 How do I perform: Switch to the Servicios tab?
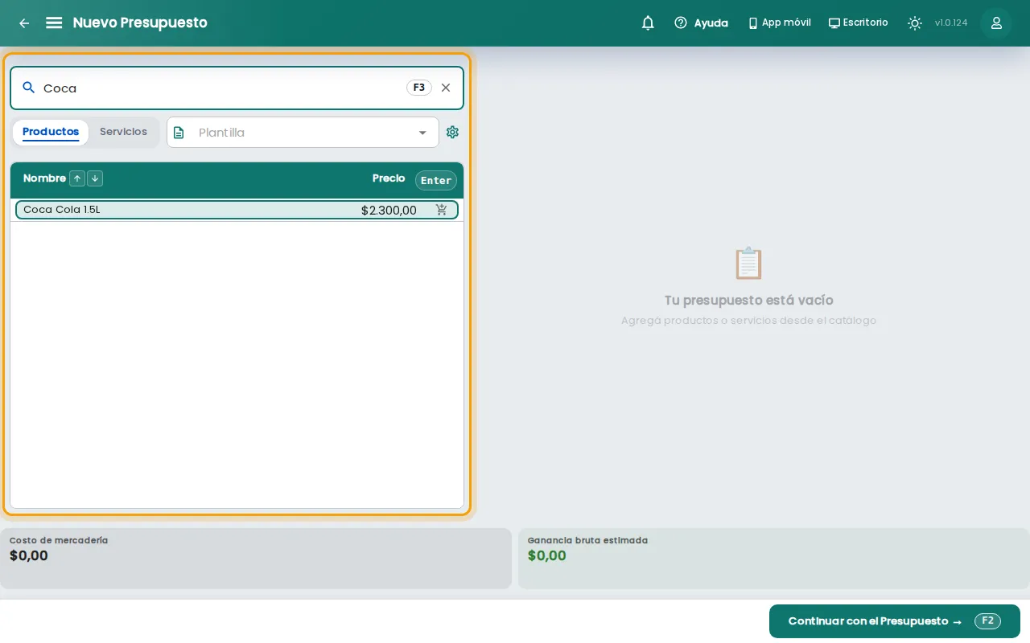123,132
